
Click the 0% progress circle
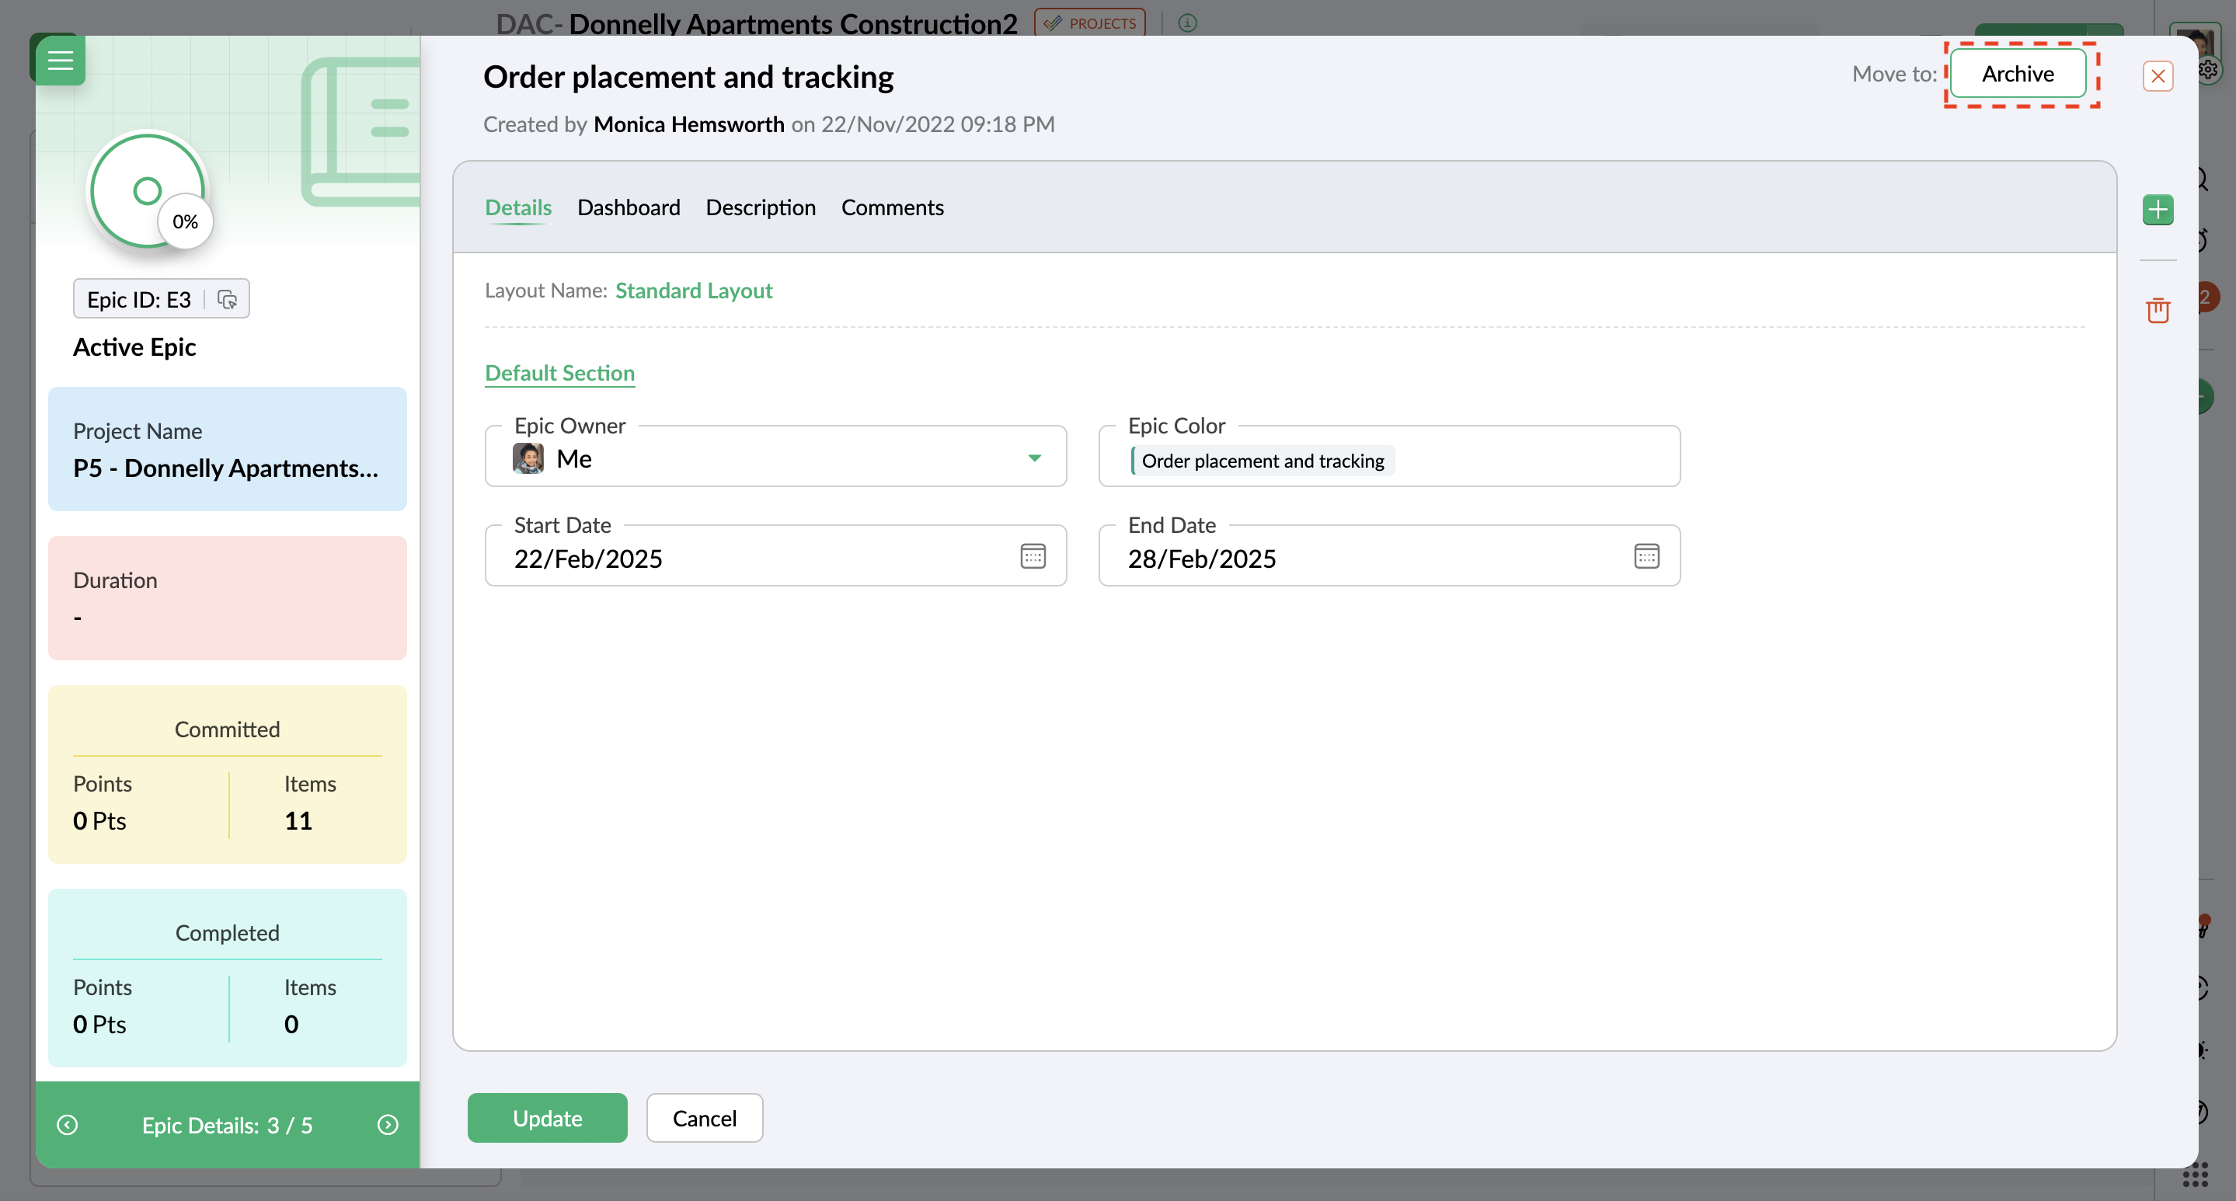148,191
